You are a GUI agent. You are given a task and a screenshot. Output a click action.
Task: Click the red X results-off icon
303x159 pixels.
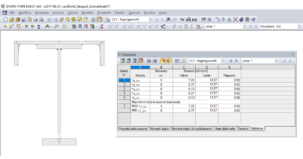click(199, 26)
